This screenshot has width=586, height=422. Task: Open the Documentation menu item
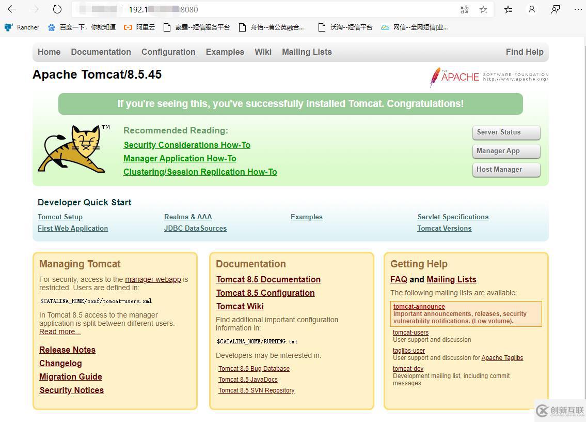[x=101, y=52]
